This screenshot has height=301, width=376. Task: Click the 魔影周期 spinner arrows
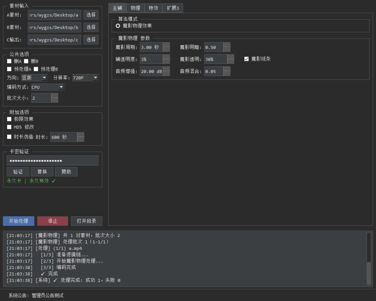(166, 47)
